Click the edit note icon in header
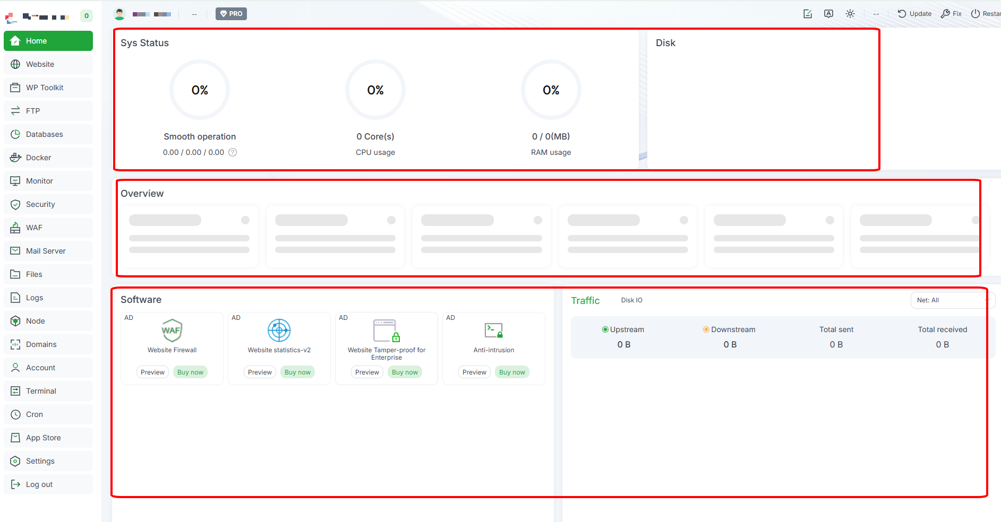This screenshot has width=1001, height=522. pyautogui.click(x=808, y=14)
